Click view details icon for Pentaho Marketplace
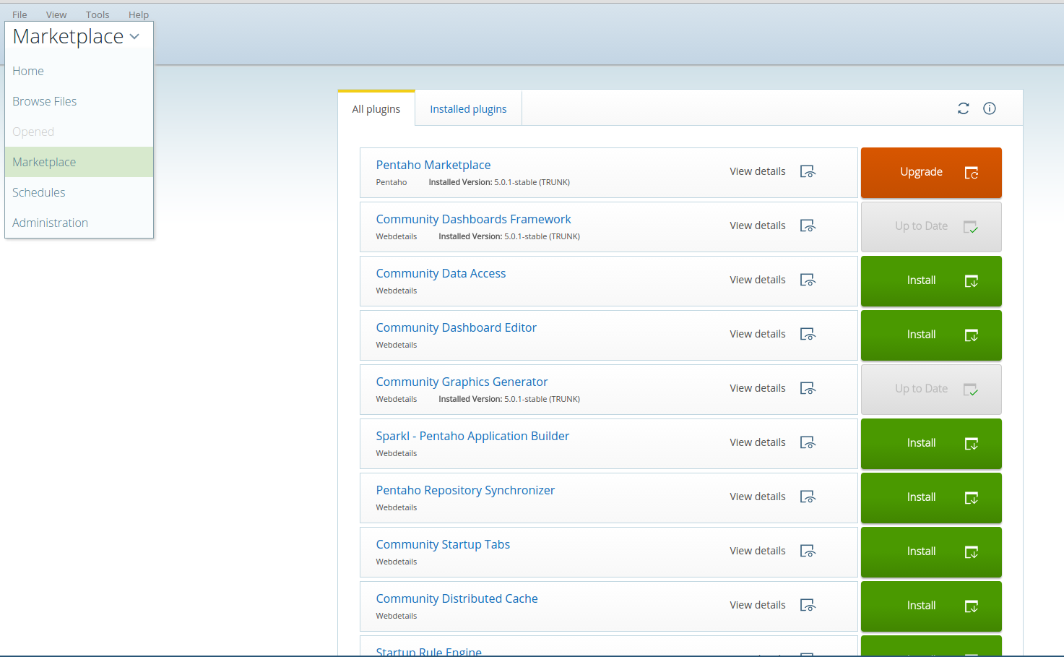 click(x=808, y=172)
